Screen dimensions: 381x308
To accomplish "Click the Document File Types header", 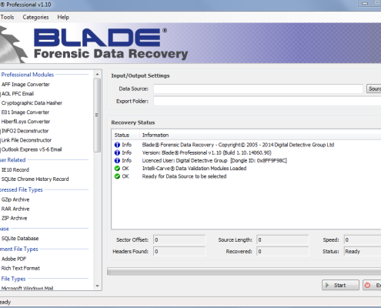I will (x=19, y=249).
